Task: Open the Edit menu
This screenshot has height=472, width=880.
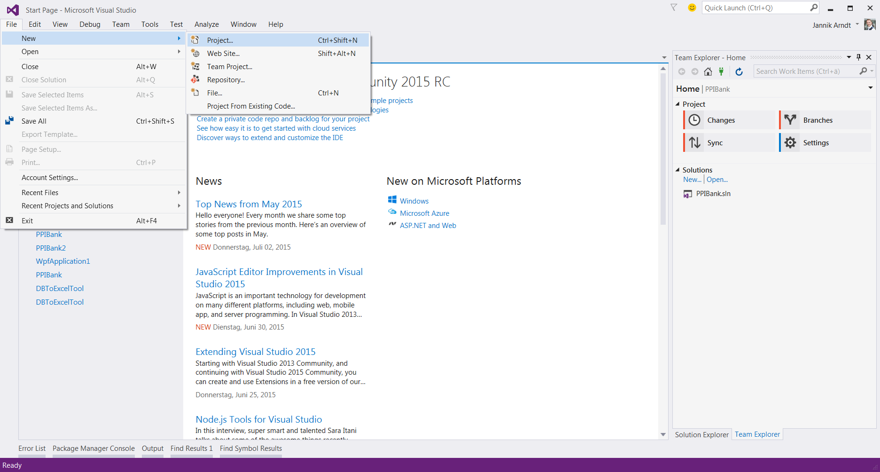Action: point(35,24)
